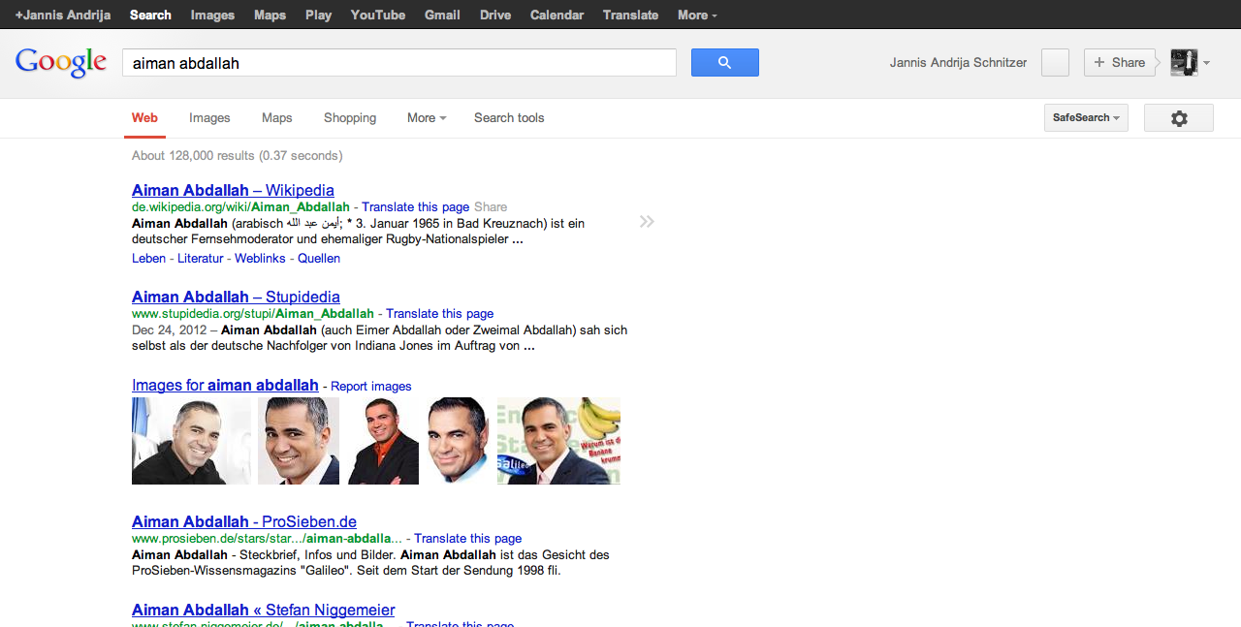Click the search query input field
1241x627 pixels.
[398, 63]
